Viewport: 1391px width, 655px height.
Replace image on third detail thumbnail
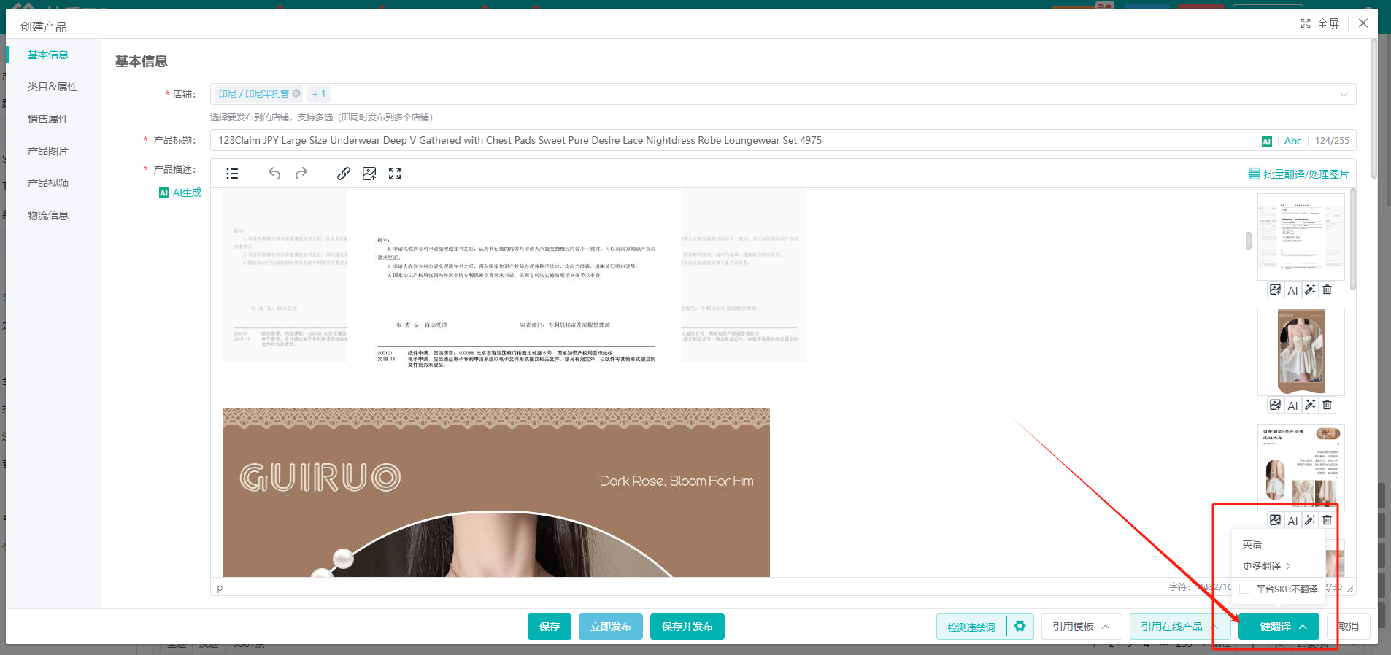click(x=1275, y=520)
